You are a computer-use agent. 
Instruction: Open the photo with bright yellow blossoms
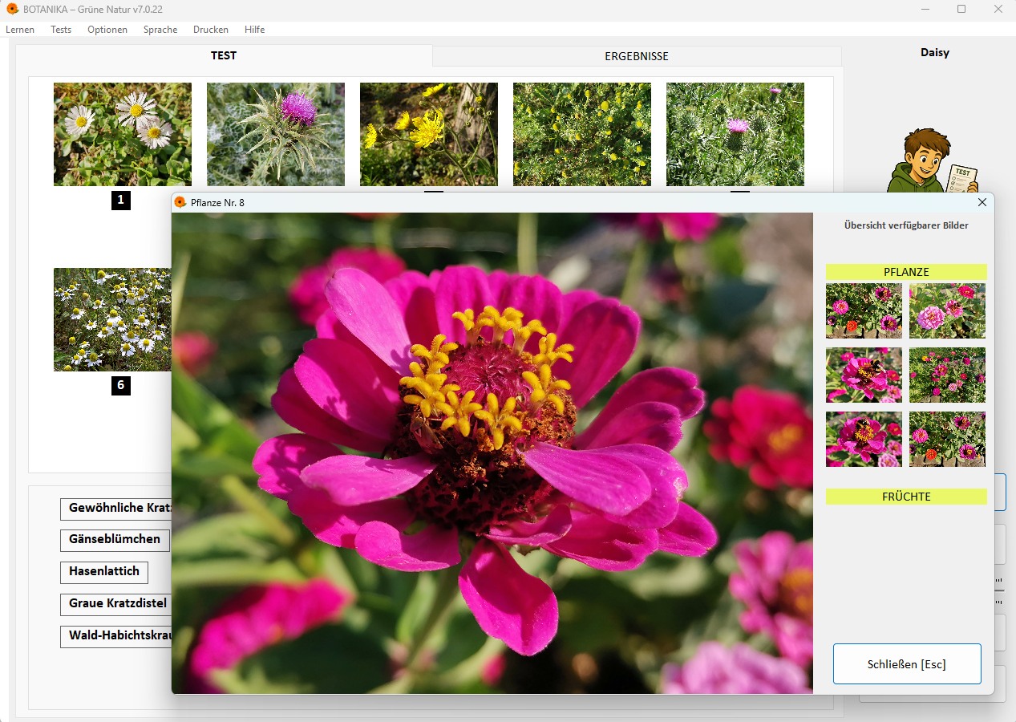429,134
